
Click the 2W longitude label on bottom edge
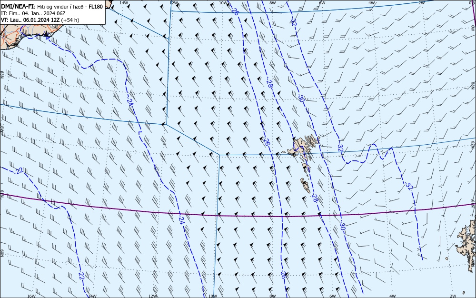pos(453,296)
